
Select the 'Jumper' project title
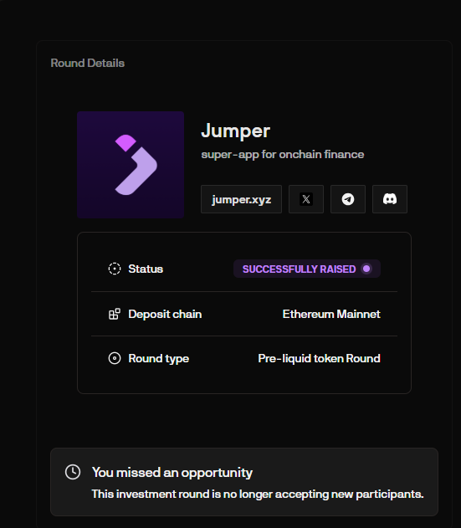pyautogui.click(x=235, y=131)
